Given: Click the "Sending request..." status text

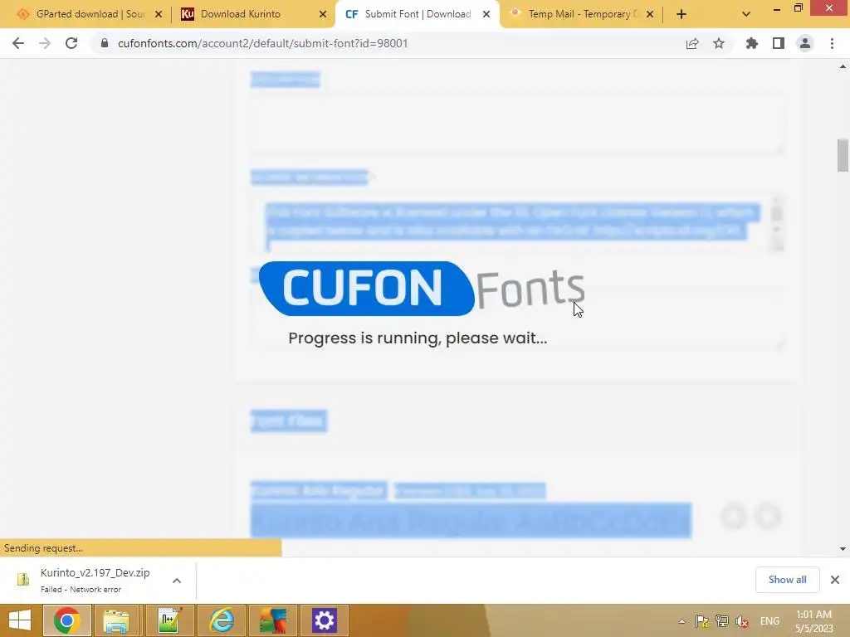Looking at the screenshot, I should pyautogui.click(x=43, y=548).
